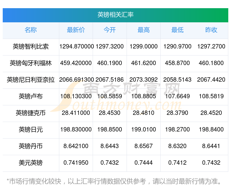Select 美元英镑 previous close 0.7432
231x190 pixels.
coord(211,163)
